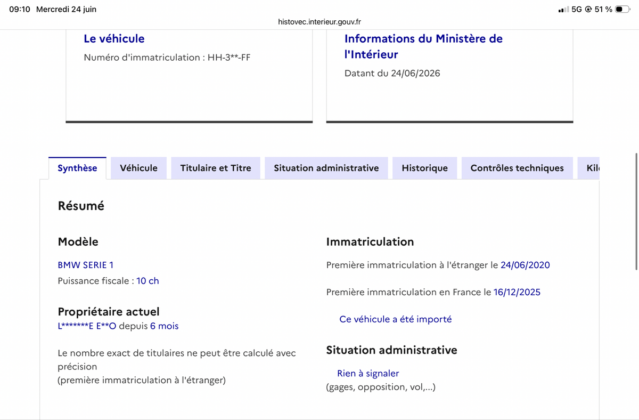Select the Situation administrative tab

pos(326,168)
